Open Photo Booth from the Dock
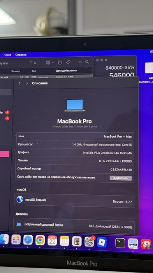This screenshot has width=153, height=273. [x=146, y=244]
